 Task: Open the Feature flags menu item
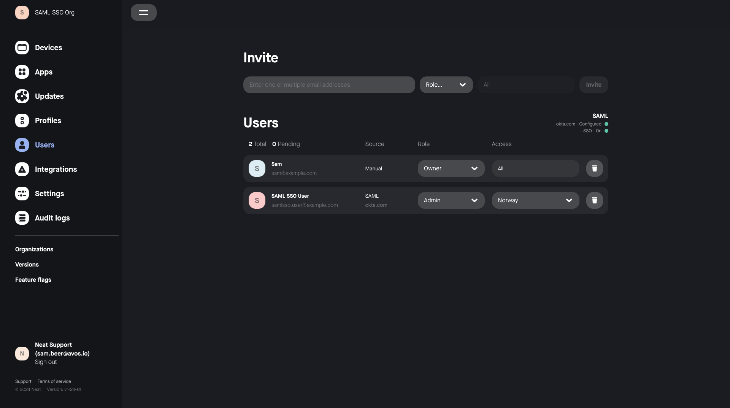pyautogui.click(x=33, y=280)
